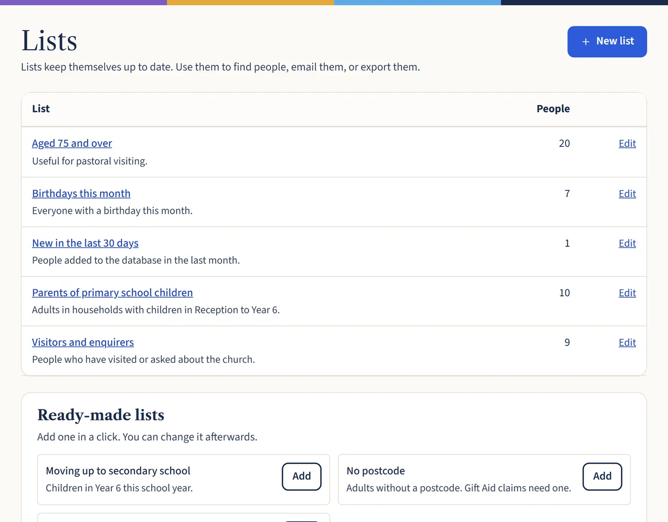Click the 'Children in Year 6 this school year.' text
The width and height of the screenshot is (668, 522).
tap(119, 488)
